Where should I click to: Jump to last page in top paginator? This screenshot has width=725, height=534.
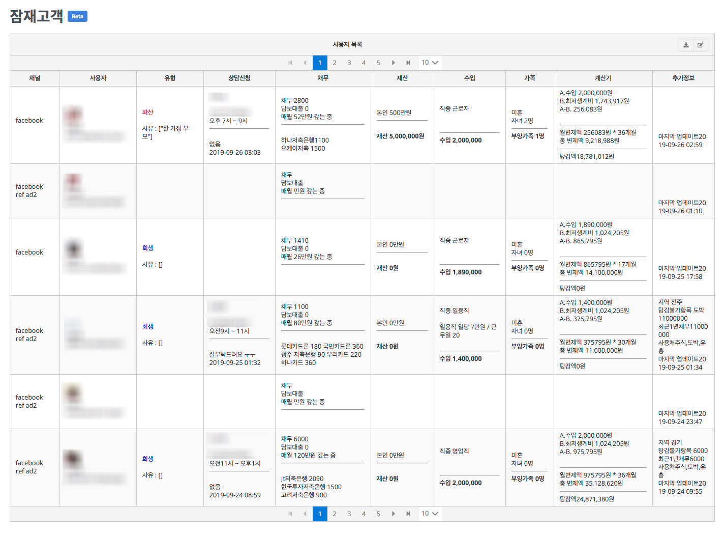[408, 63]
